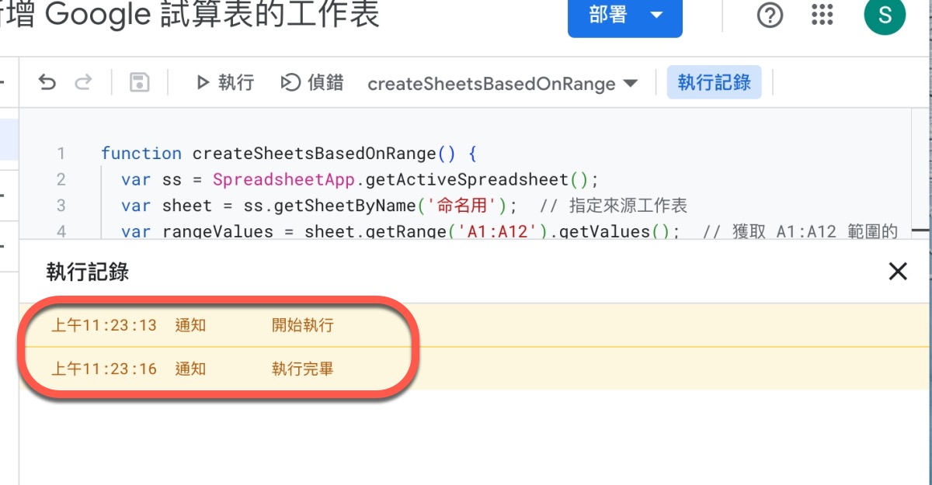Open the Google apps grid launcher
The height and width of the screenshot is (485, 932).
[x=822, y=16]
